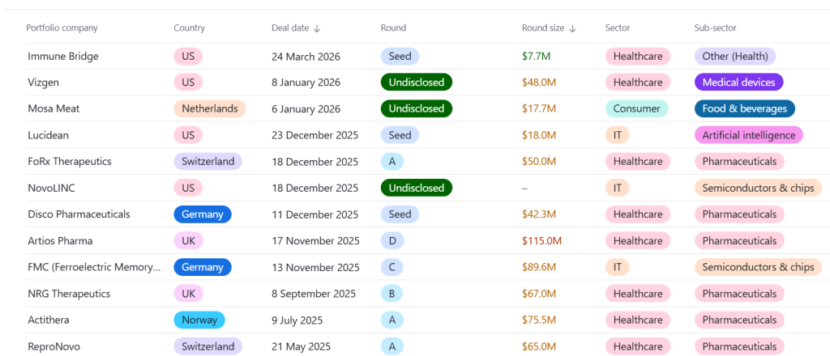Screen dimensions: 830x356
Task: Select the Norway country tag
Action: [x=199, y=320]
